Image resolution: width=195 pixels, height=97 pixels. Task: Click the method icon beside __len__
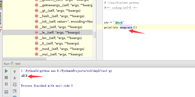(x=37, y=38)
